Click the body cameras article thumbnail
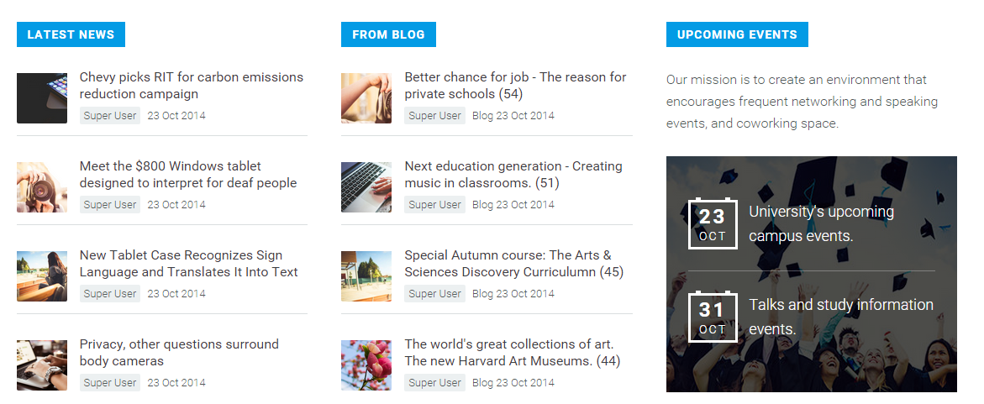Viewport: 984px width, 404px height. click(x=42, y=365)
